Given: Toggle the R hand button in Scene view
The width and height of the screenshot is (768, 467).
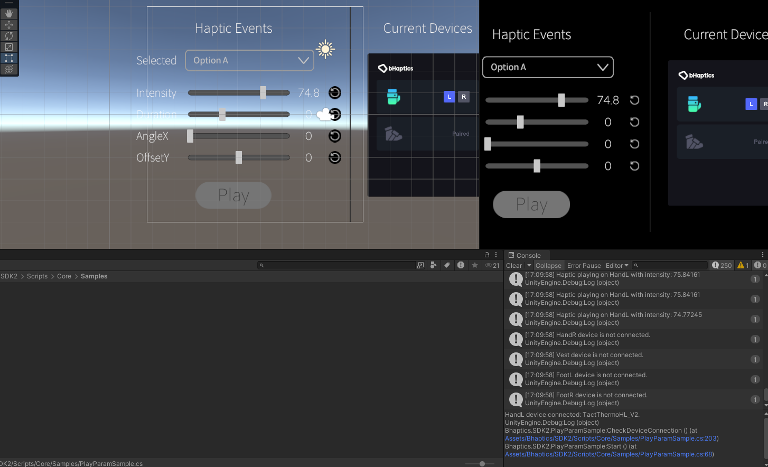Looking at the screenshot, I should click(464, 97).
